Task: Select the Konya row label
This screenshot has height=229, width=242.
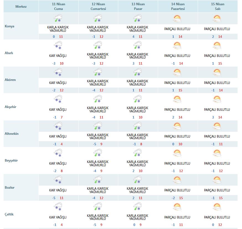Action: [x=10, y=27]
